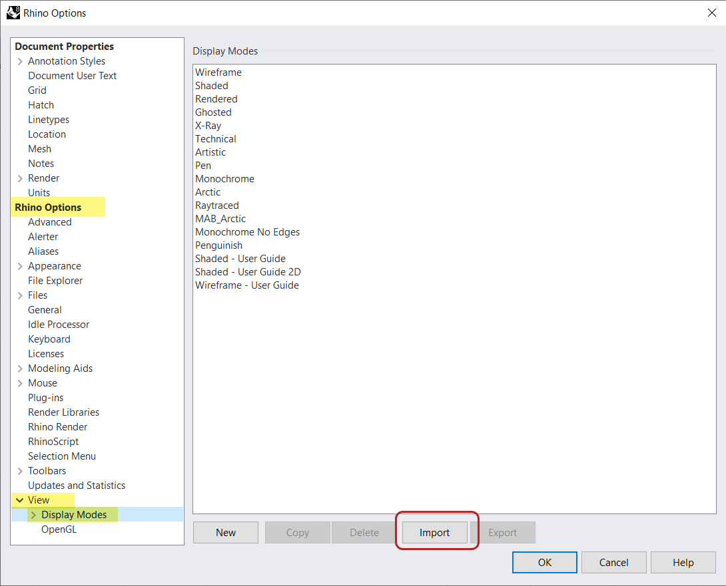Expand the Mouse options node
726x586 pixels.
coord(20,383)
